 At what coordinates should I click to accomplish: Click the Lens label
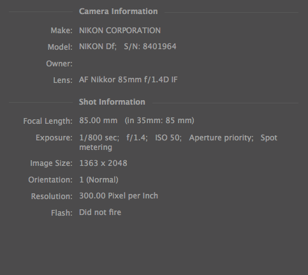[x=62, y=80]
